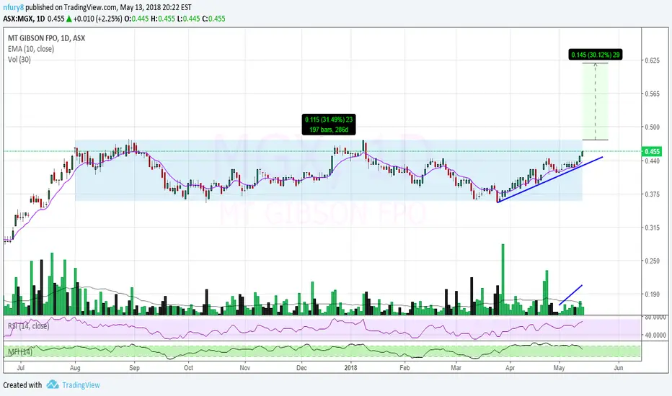Click the tallest green volume bar in late March
This screenshot has height=396, width=672.
503,279
